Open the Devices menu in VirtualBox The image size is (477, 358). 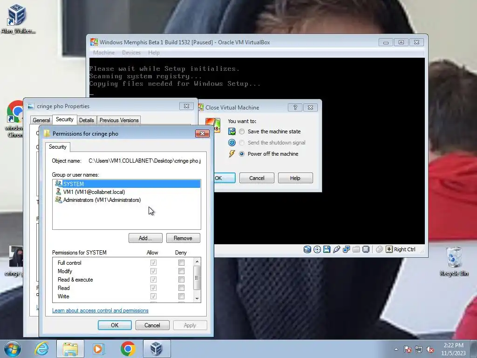(131, 52)
